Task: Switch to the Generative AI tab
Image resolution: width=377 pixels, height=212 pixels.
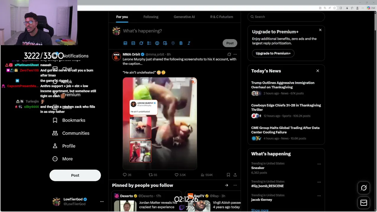Action: (x=184, y=17)
